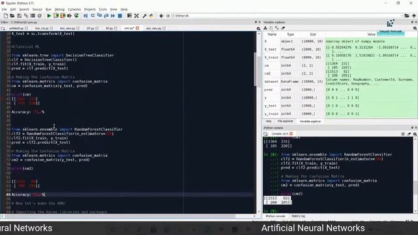418x235 pixels.
Task: Run the current selection or line
Action: click(x=69, y=16)
